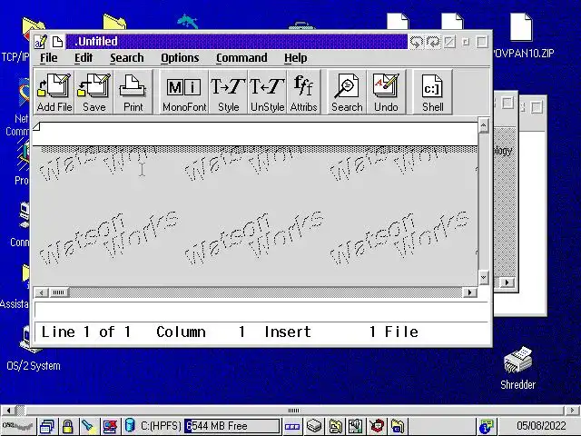Image resolution: width=581 pixels, height=436 pixels.
Task: Toggle the MonoFont toolbar icon
Action: tap(184, 92)
